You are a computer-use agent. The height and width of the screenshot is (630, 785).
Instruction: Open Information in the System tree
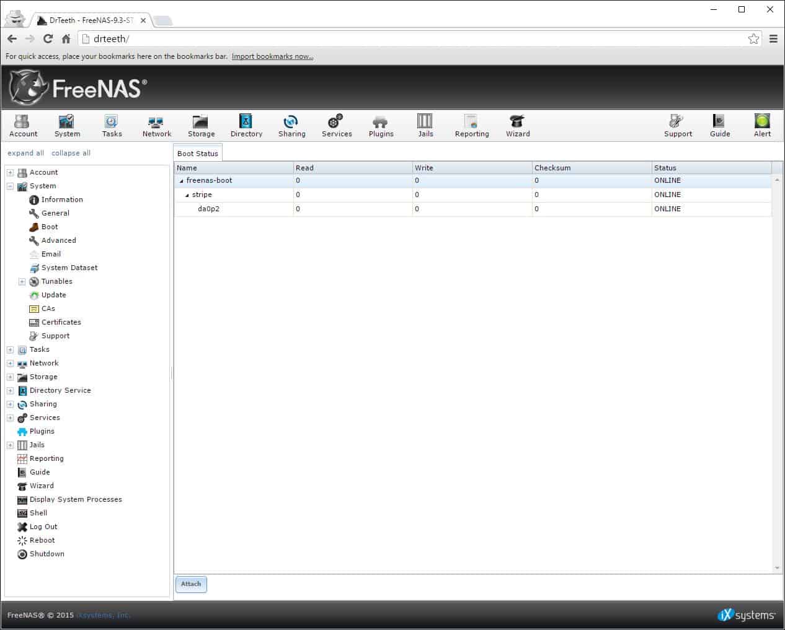pos(56,199)
